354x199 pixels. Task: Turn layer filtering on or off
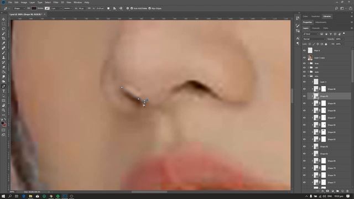pos(344,34)
